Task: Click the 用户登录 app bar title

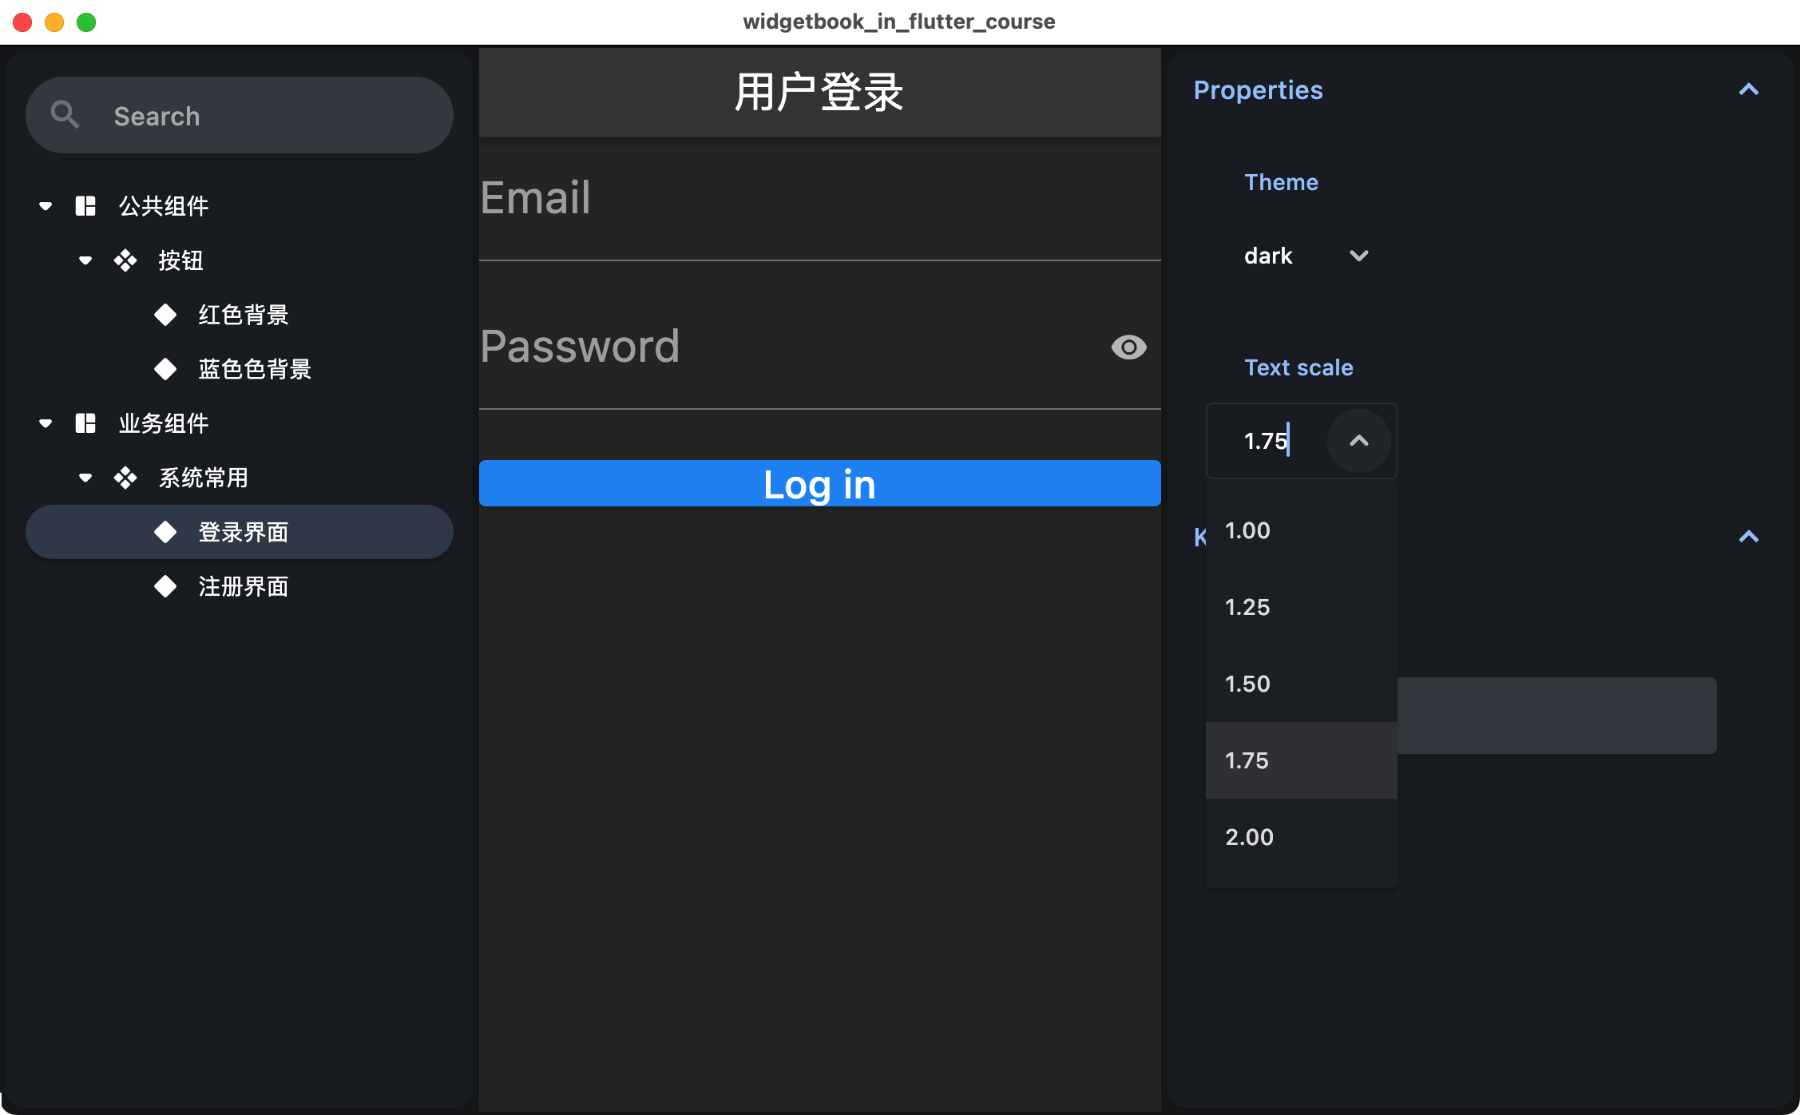Action: coord(819,92)
